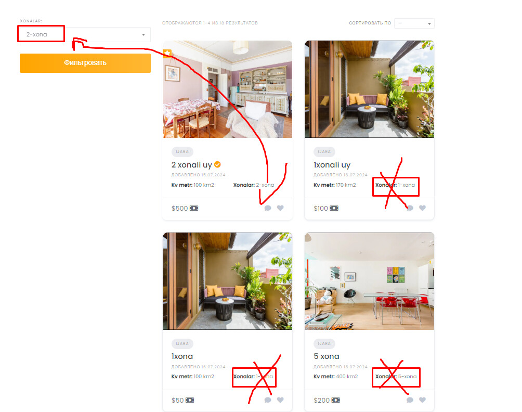Click the living room photo of 5 xona
Viewport: 522px width, 412px height.
point(370,281)
